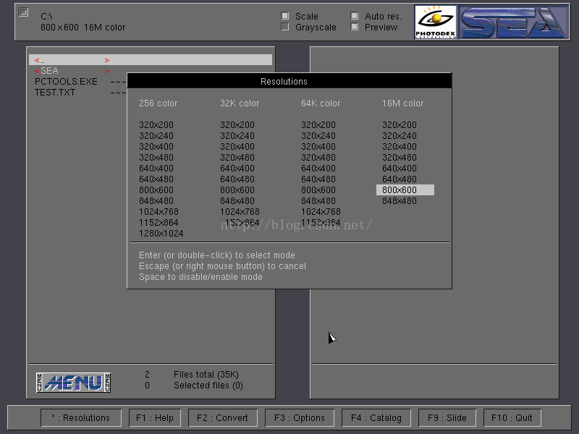Select 320x480 in 16M color column

pos(400,157)
